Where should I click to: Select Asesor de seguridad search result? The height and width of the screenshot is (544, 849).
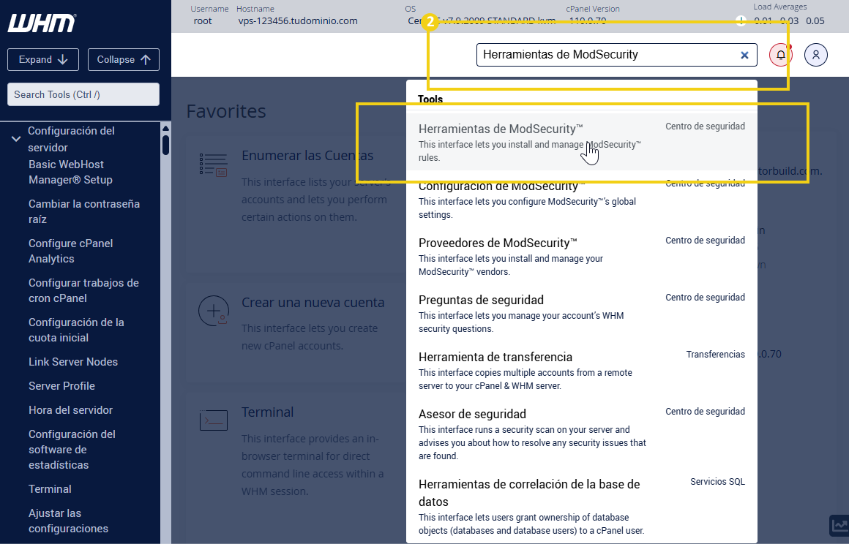tap(582, 434)
